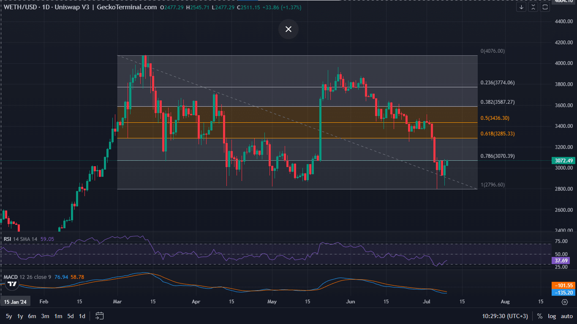Toggle the log scale
The image size is (577, 324).
coord(552,316)
